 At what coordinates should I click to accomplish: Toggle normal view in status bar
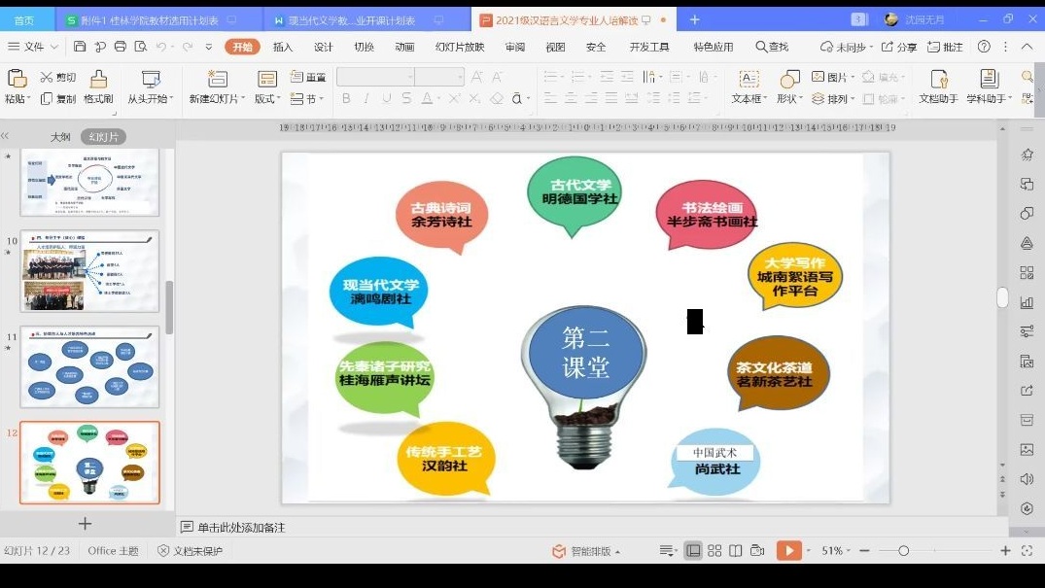pos(693,551)
